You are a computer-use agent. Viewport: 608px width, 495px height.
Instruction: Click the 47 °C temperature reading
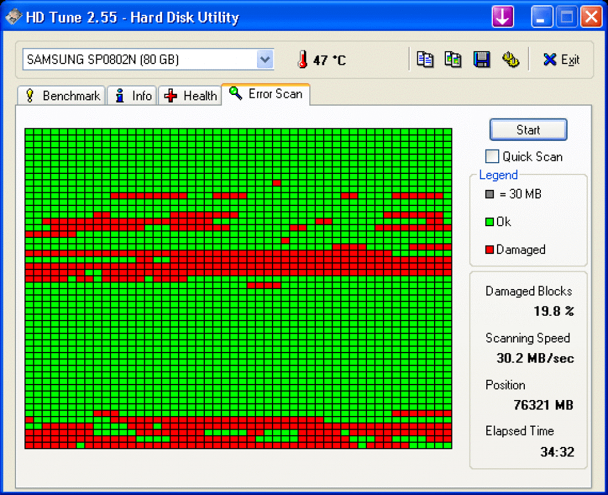(x=330, y=60)
